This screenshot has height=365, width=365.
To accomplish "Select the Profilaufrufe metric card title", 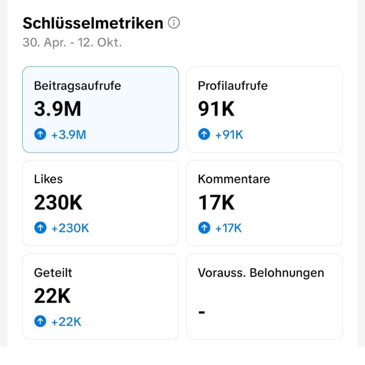I will point(233,86).
